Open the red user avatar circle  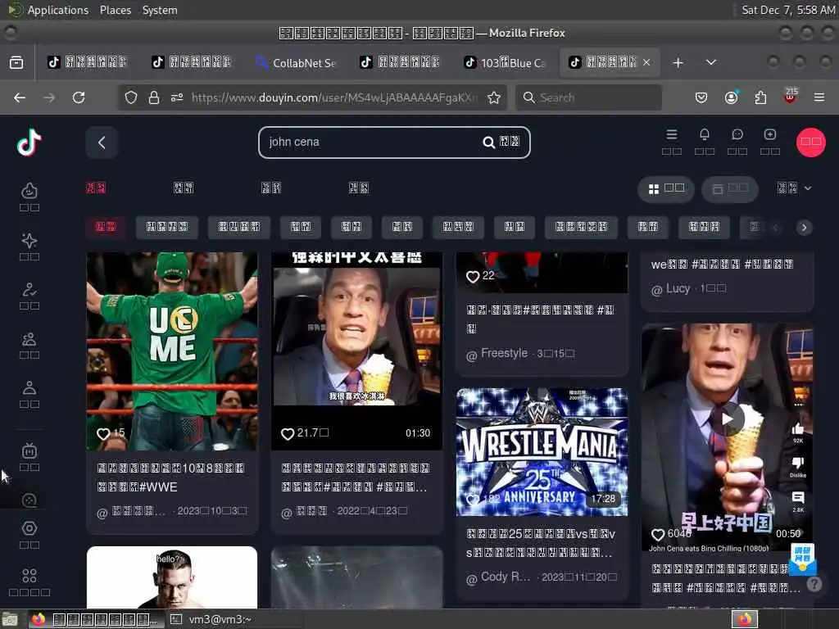[810, 143]
